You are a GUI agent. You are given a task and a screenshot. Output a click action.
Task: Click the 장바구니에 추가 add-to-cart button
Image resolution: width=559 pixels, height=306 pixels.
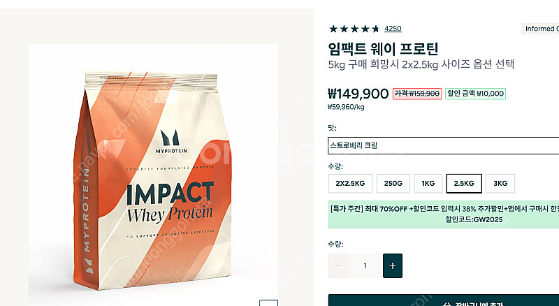[443, 301]
